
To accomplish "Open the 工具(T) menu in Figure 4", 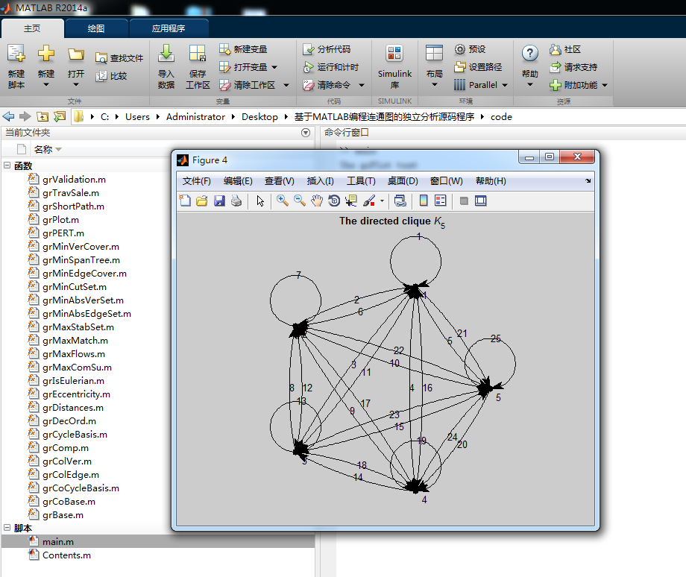I will coord(361,181).
